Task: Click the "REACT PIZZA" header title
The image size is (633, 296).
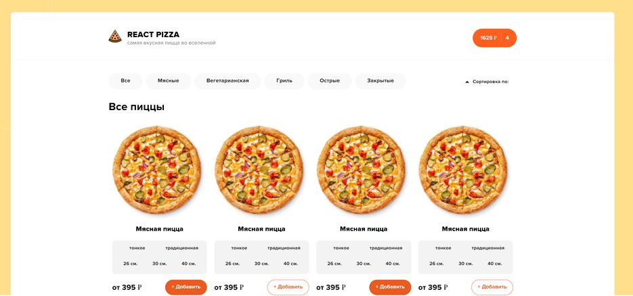Action: 153,34
